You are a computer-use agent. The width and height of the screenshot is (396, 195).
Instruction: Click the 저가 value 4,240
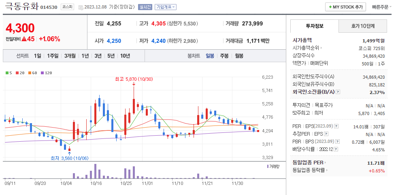click(x=158, y=41)
